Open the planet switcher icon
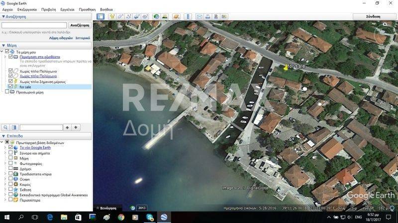Image resolution: width=398 pixels, height=223 pixels. 176,16
